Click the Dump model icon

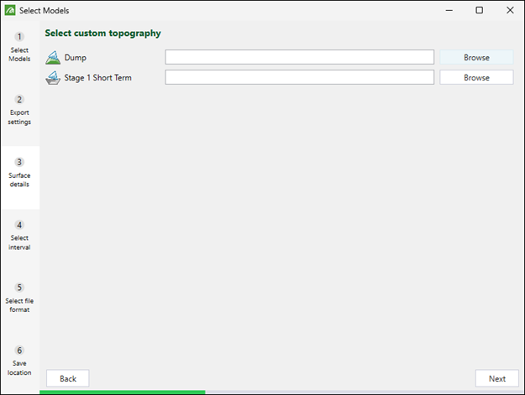[x=53, y=58]
